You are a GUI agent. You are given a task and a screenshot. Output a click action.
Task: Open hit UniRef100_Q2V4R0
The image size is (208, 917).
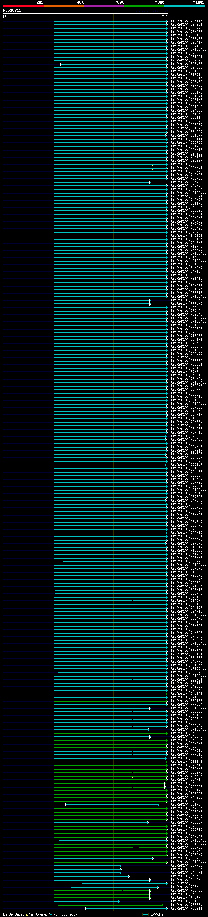tap(187, 28)
